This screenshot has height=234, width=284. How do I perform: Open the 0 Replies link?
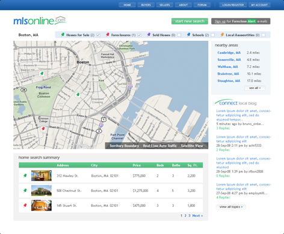coord(223,176)
